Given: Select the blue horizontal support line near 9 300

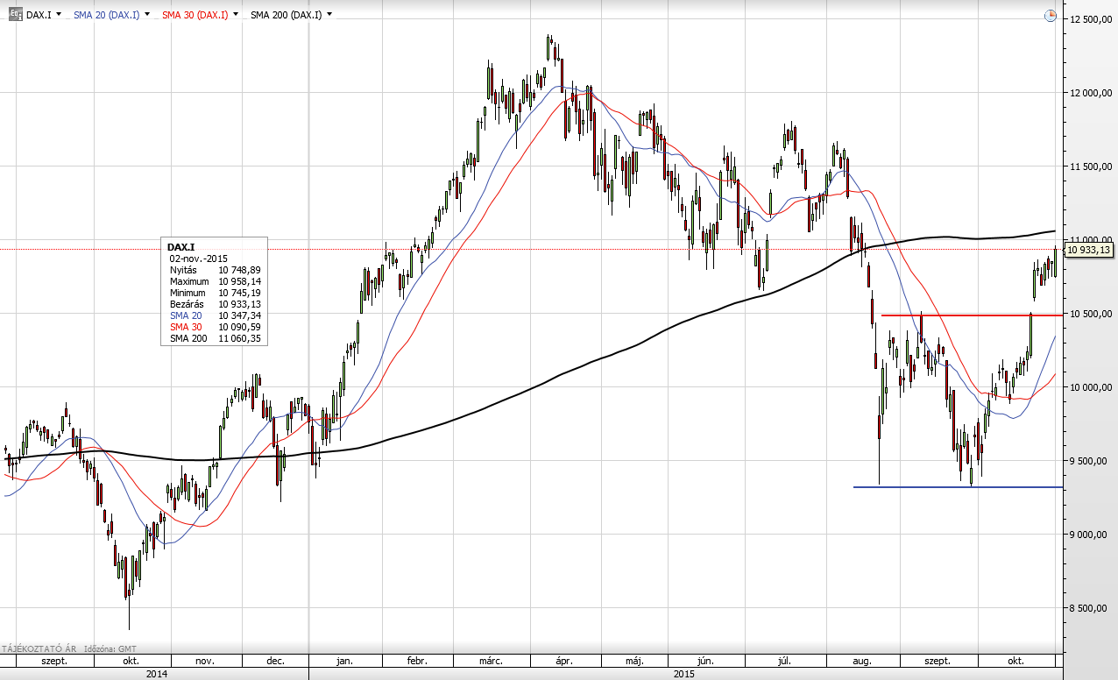Looking at the screenshot, I should tap(958, 487).
